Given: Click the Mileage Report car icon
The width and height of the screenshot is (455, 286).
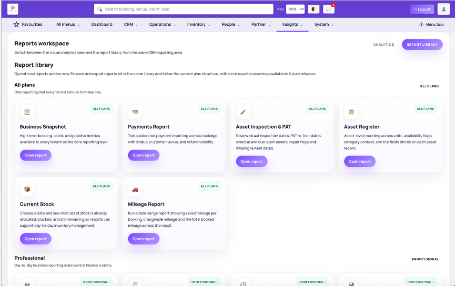Looking at the screenshot, I should tap(135, 189).
